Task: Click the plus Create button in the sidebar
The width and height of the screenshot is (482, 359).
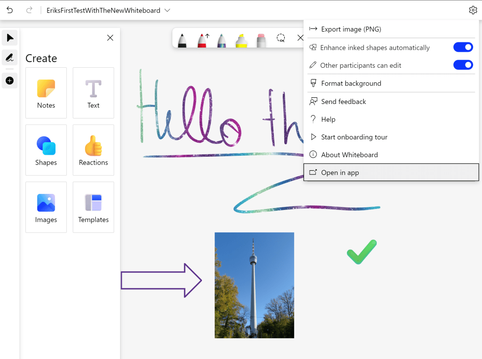Action: click(x=9, y=80)
